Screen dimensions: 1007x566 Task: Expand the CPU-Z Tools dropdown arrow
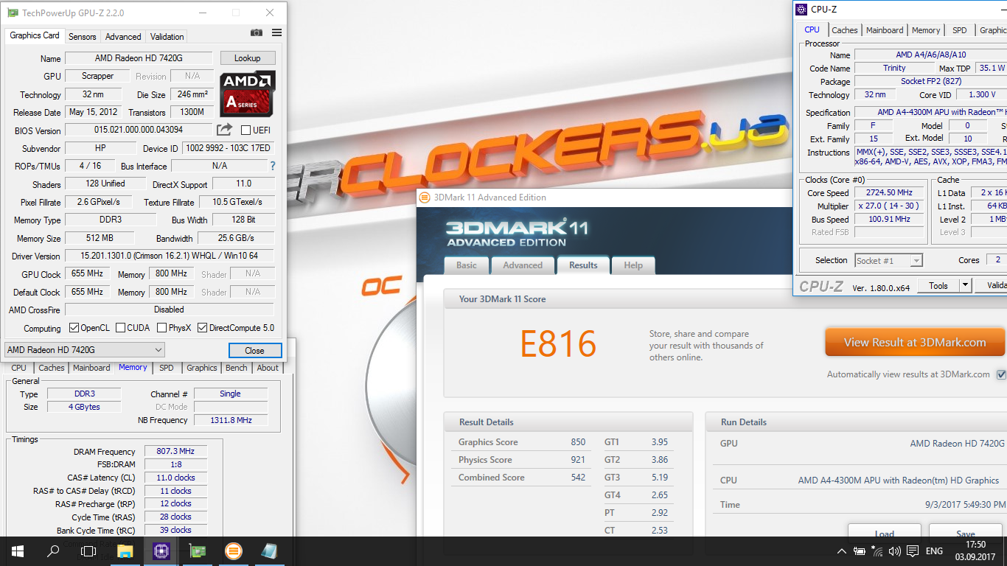965,285
